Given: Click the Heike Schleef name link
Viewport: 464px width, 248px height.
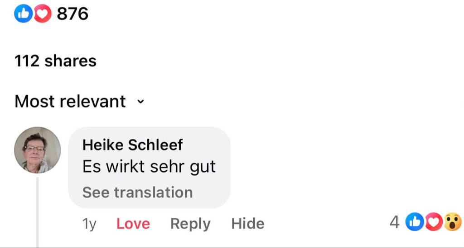Looking at the screenshot, I should click(133, 145).
